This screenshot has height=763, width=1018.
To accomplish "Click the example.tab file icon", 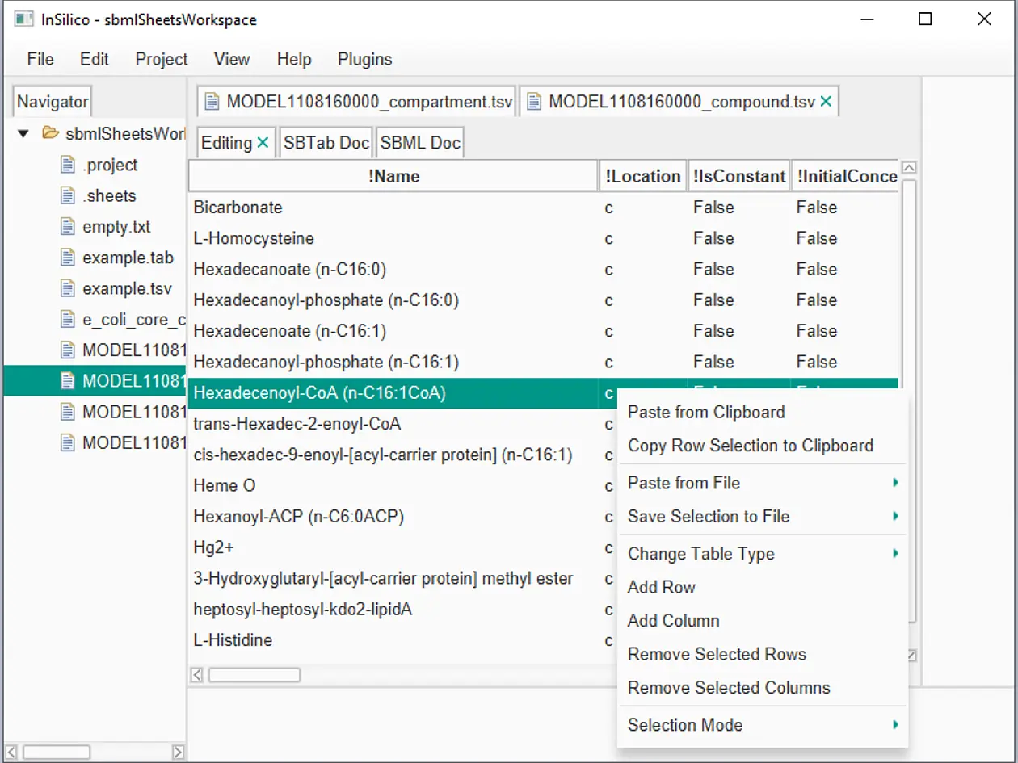I will pos(68,258).
